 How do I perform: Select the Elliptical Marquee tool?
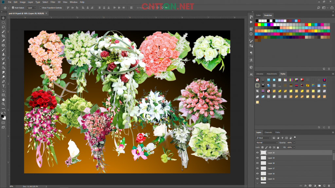pyautogui.click(x=3, y=23)
